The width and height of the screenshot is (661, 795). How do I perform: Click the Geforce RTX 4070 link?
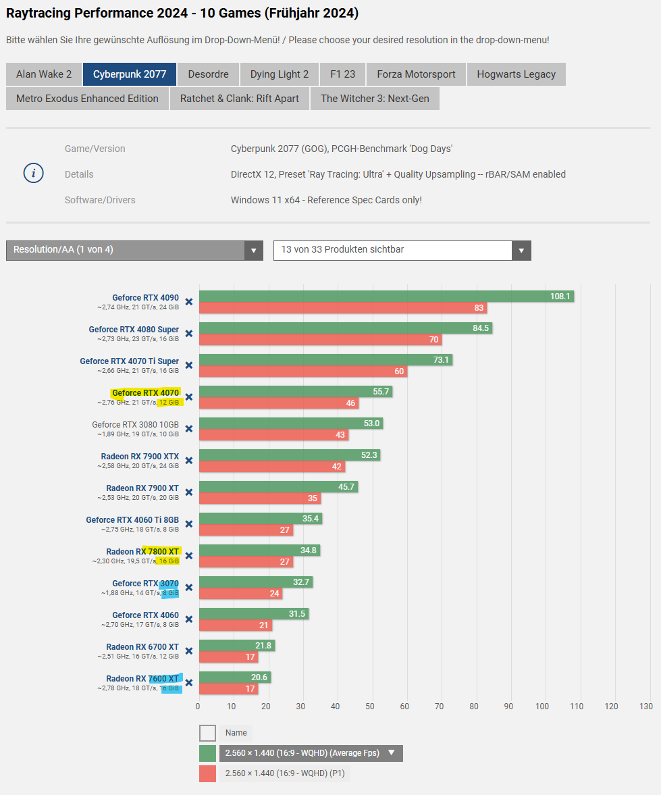(x=145, y=393)
